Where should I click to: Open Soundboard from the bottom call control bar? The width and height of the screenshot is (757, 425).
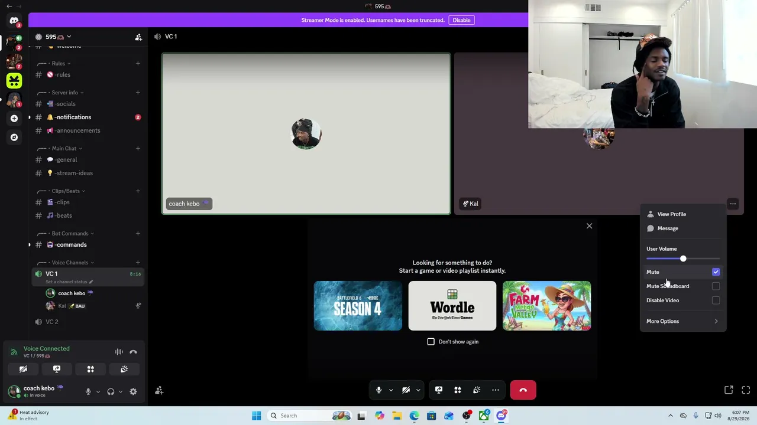pos(477,390)
